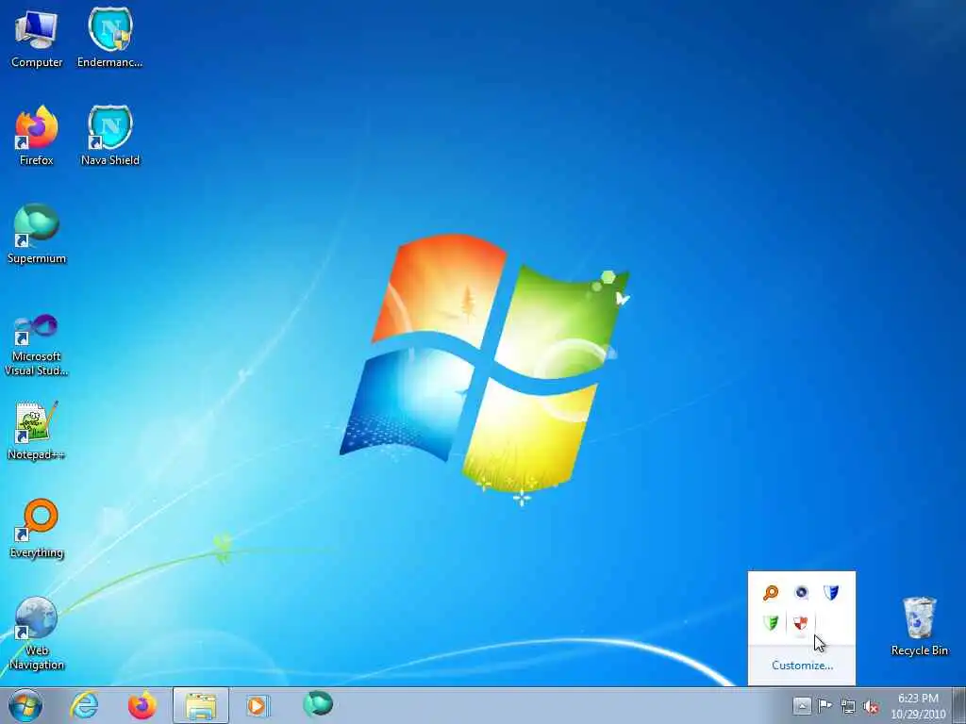Open Windows Explorer from the taskbar
Image resolution: width=966 pixels, height=724 pixels.
point(201,705)
